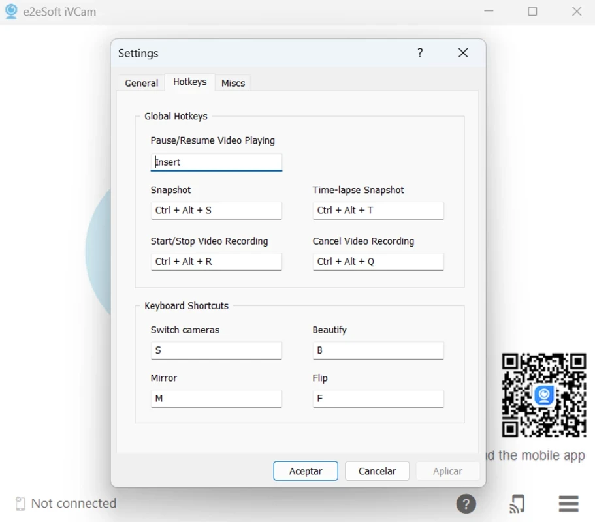Image resolution: width=595 pixels, height=522 pixels.
Task: Open the hamburger menu icon
Action: point(568,504)
